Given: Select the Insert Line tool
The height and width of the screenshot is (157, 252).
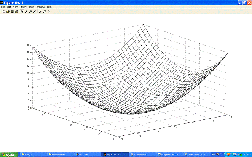Looking at the screenshot, I should [x=35, y=12].
